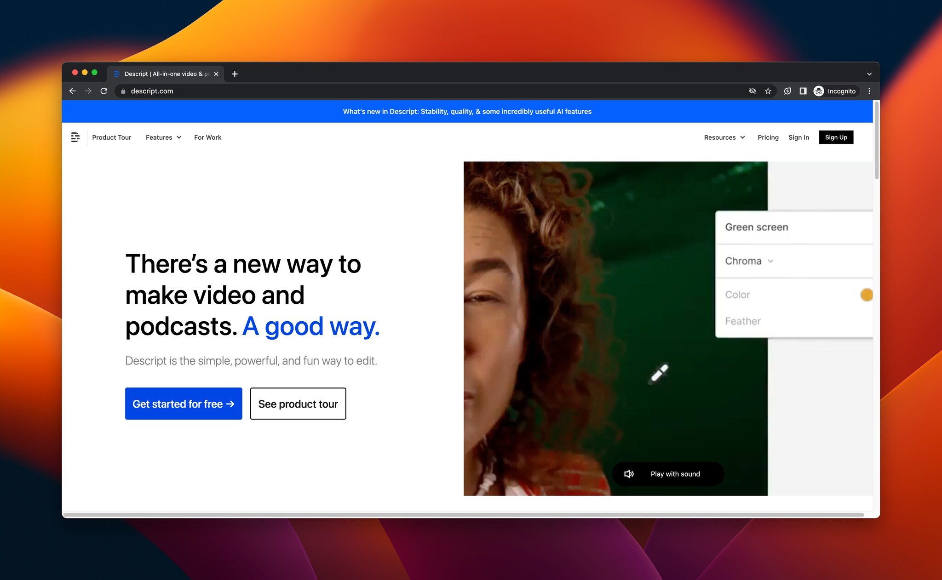Click the orange Color swatch
The image size is (942, 580).
867,295
